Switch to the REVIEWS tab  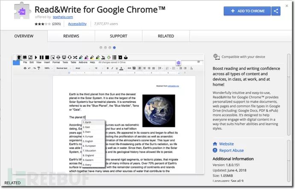71,36
